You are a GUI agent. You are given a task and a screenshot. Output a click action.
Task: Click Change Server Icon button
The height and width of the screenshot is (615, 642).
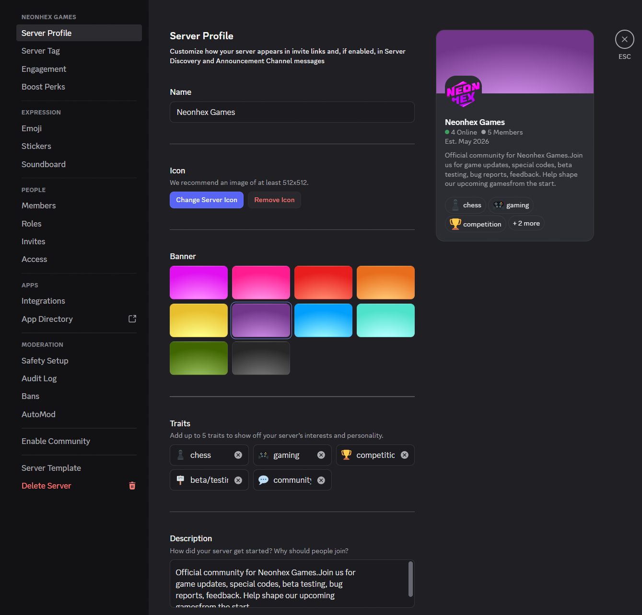point(207,200)
